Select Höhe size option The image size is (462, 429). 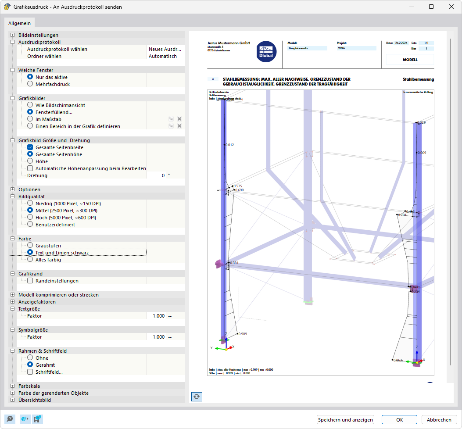(30, 161)
